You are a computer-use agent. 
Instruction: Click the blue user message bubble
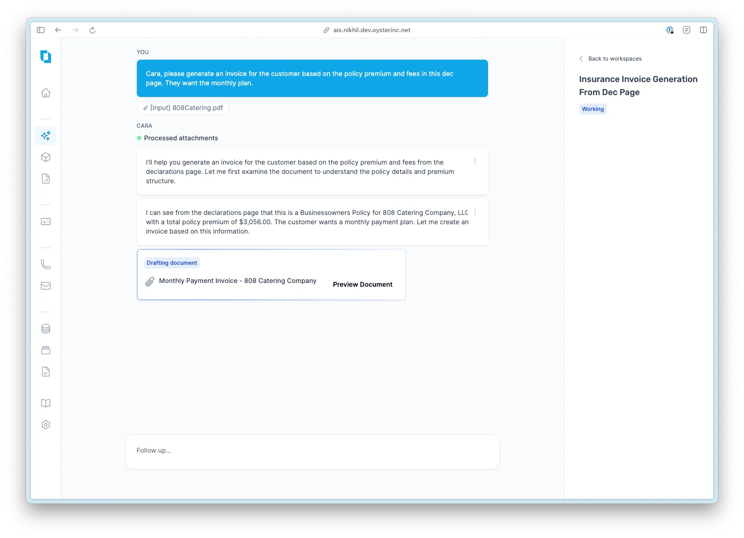(x=312, y=78)
